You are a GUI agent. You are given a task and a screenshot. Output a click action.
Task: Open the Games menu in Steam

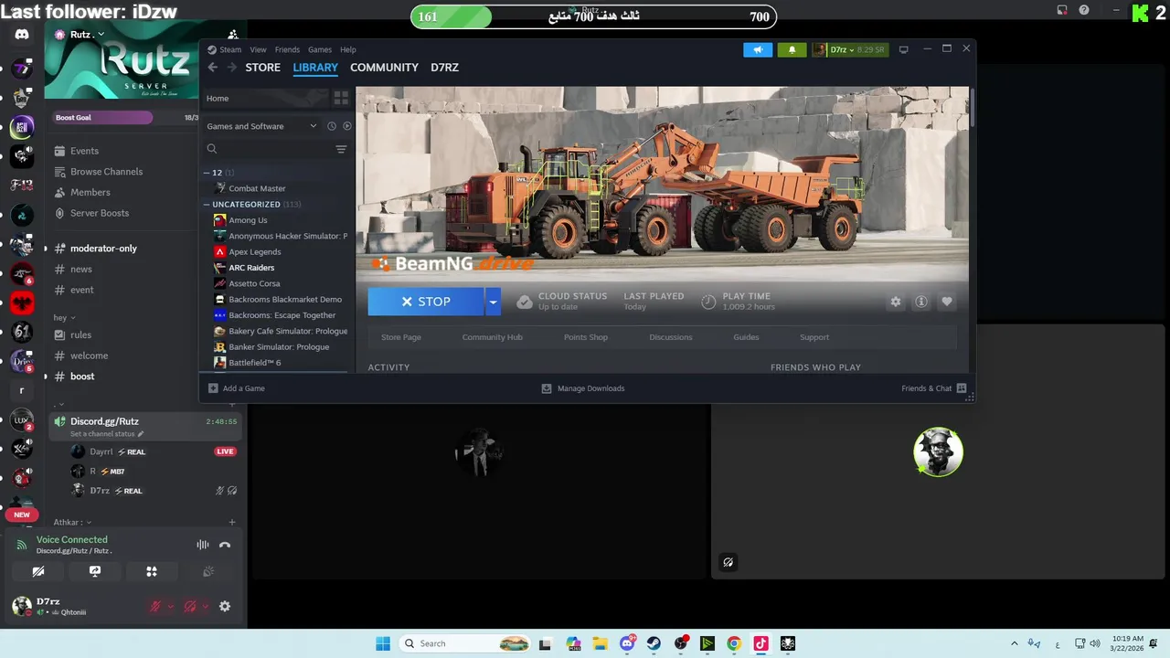[x=320, y=49]
